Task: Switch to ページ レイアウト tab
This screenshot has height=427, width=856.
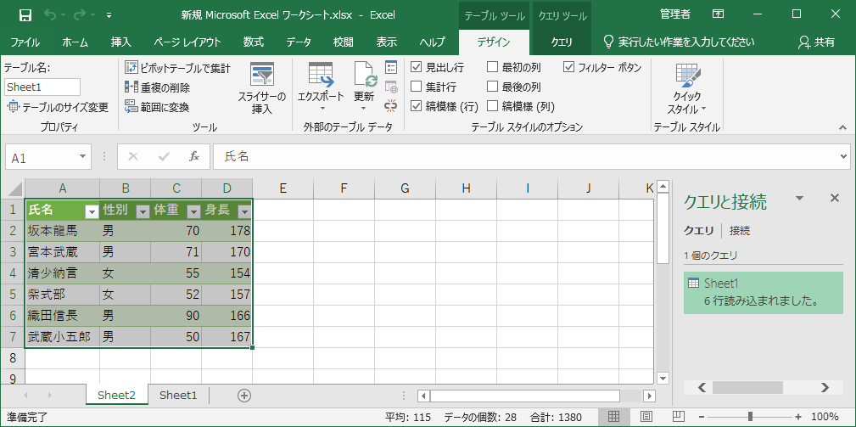Action: coord(187,42)
